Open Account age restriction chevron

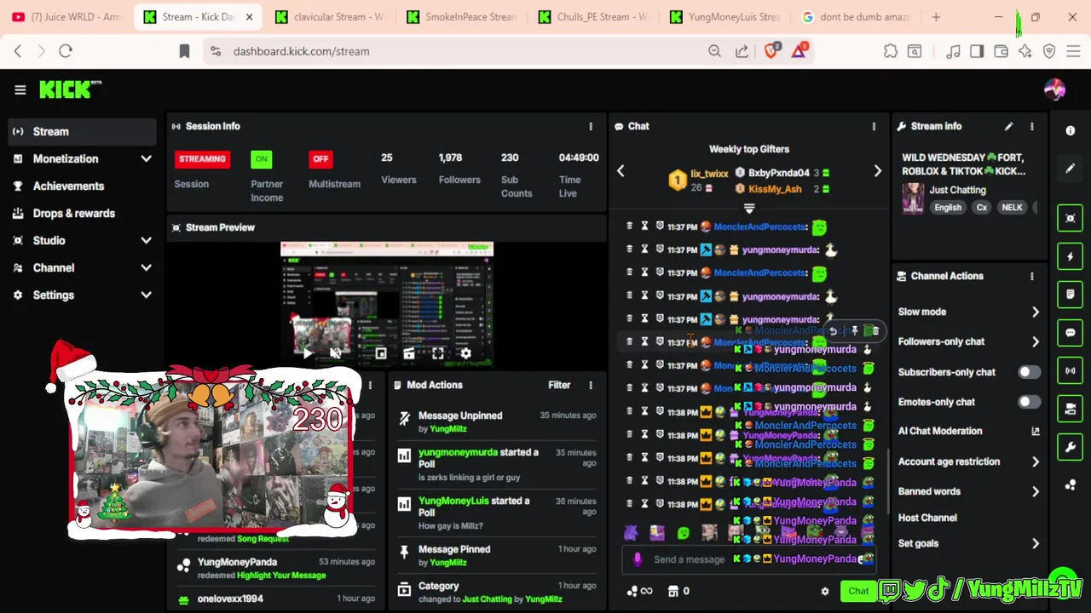click(1036, 461)
